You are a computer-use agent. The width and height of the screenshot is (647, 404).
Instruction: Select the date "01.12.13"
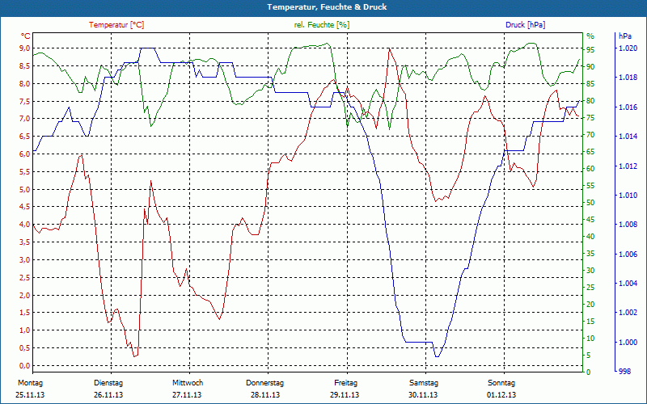pyautogui.click(x=501, y=395)
